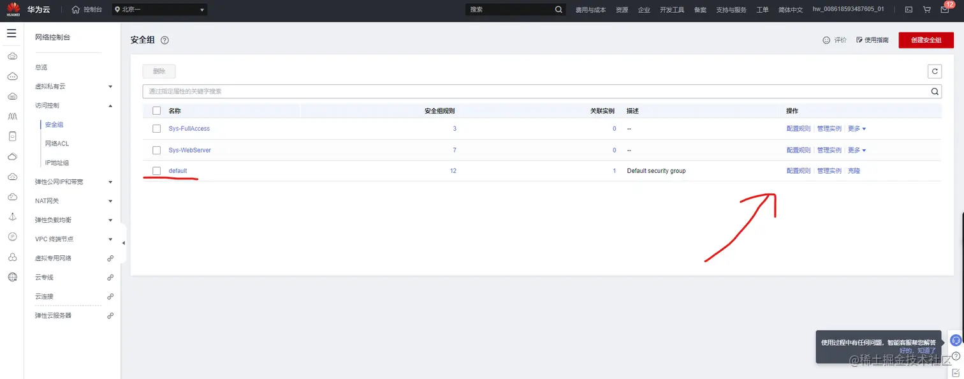This screenshot has height=379, width=964.
Task: Tick the select-all checkbox in header
Action: (157, 110)
